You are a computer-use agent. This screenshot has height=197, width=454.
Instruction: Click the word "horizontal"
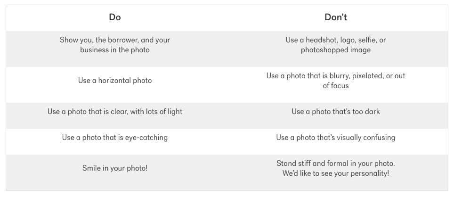115,81
